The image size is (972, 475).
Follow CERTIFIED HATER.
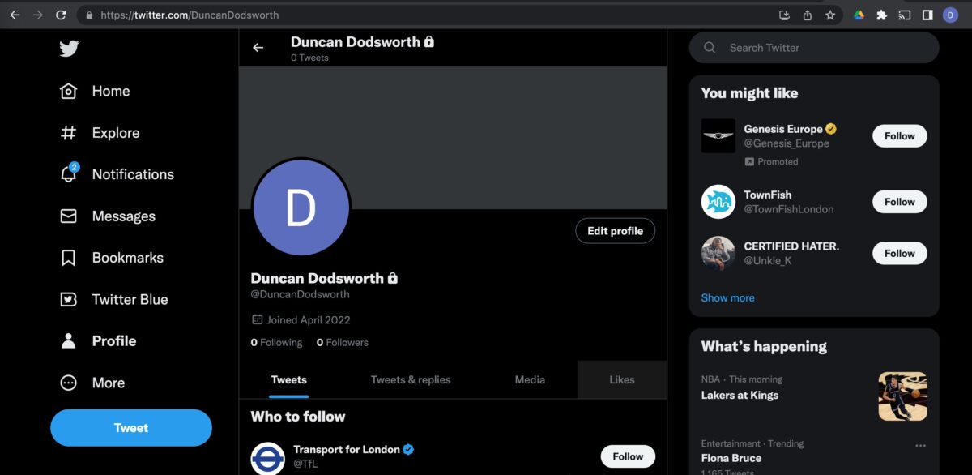(x=900, y=253)
